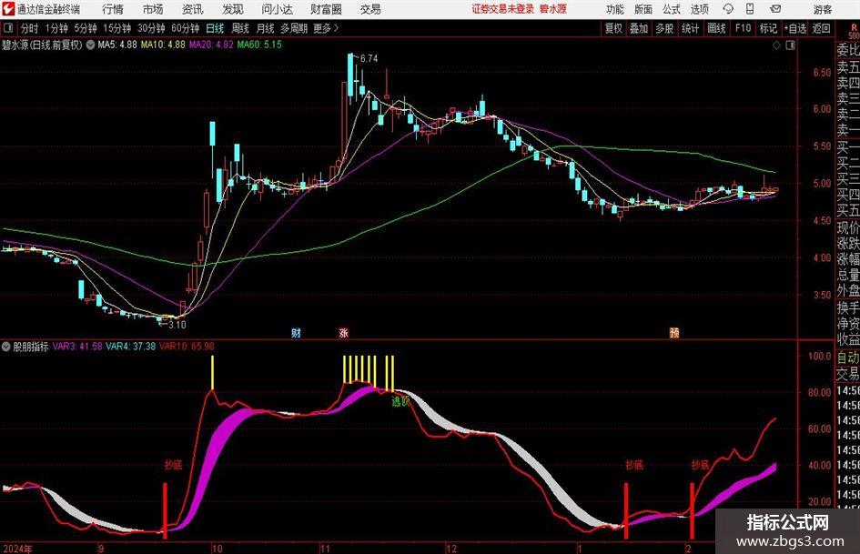The height and width of the screenshot is (554, 860).
Task: Switch to the 30分钟 period
Action: tap(151, 28)
